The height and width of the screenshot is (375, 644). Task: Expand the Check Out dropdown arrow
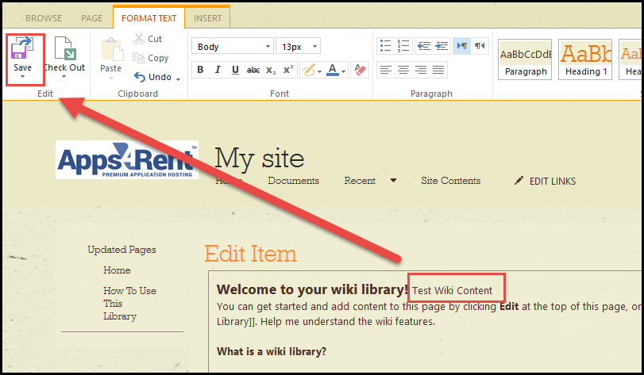tap(64, 77)
